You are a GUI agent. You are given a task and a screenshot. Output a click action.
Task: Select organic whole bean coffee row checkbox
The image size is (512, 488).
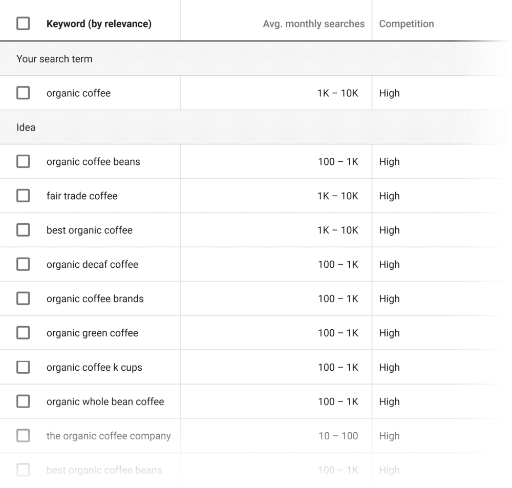[23, 401]
